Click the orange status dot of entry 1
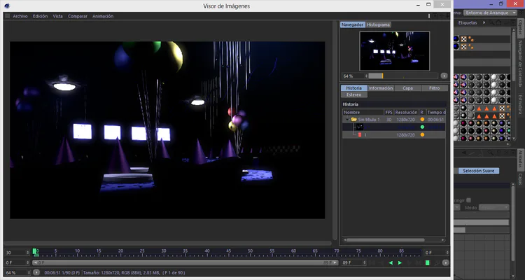The width and height of the screenshot is (525, 280). [x=422, y=134]
